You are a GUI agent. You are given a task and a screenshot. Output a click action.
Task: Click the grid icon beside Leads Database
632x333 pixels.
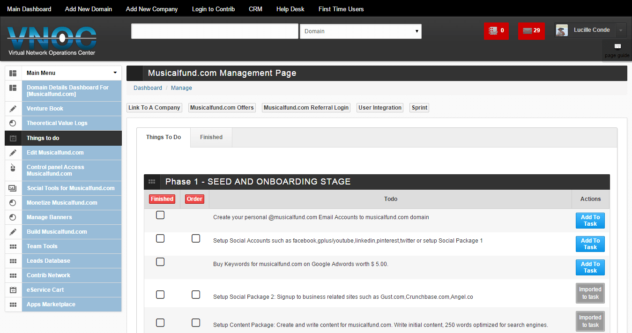(13, 261)
